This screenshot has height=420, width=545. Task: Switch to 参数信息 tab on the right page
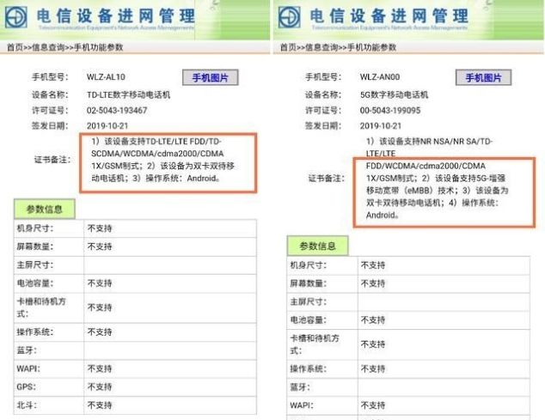point(318,246)
